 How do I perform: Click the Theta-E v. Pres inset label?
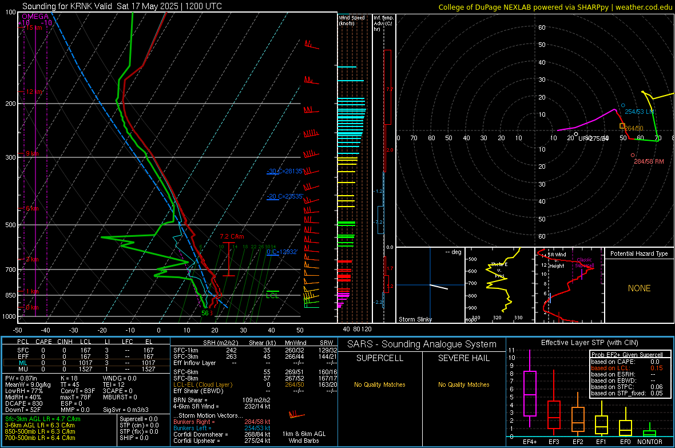click(x=499, y=270)
